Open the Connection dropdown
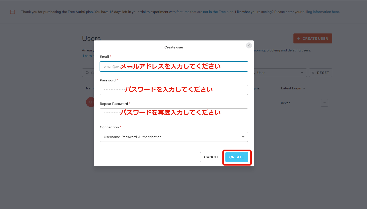367x209 pixels. (174, 137)
